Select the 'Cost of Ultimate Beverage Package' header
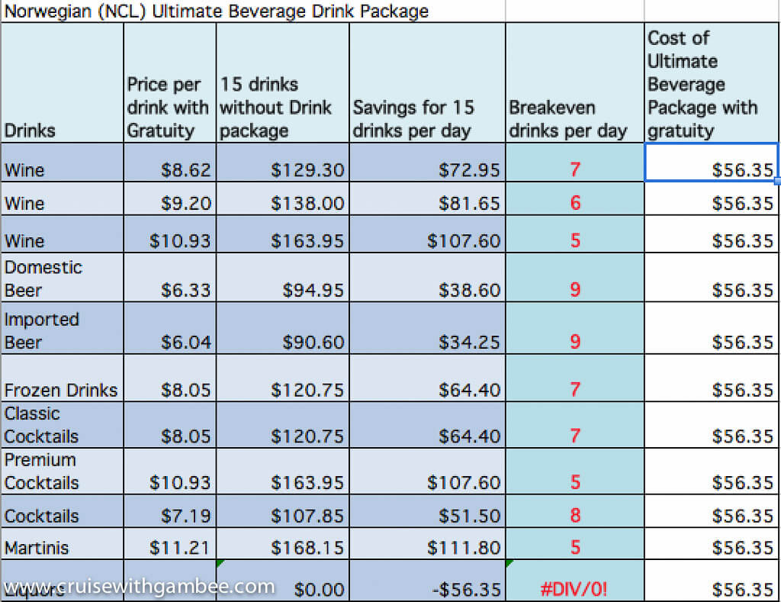This screenshot has width=781, height=602. (x=712, y=82)
